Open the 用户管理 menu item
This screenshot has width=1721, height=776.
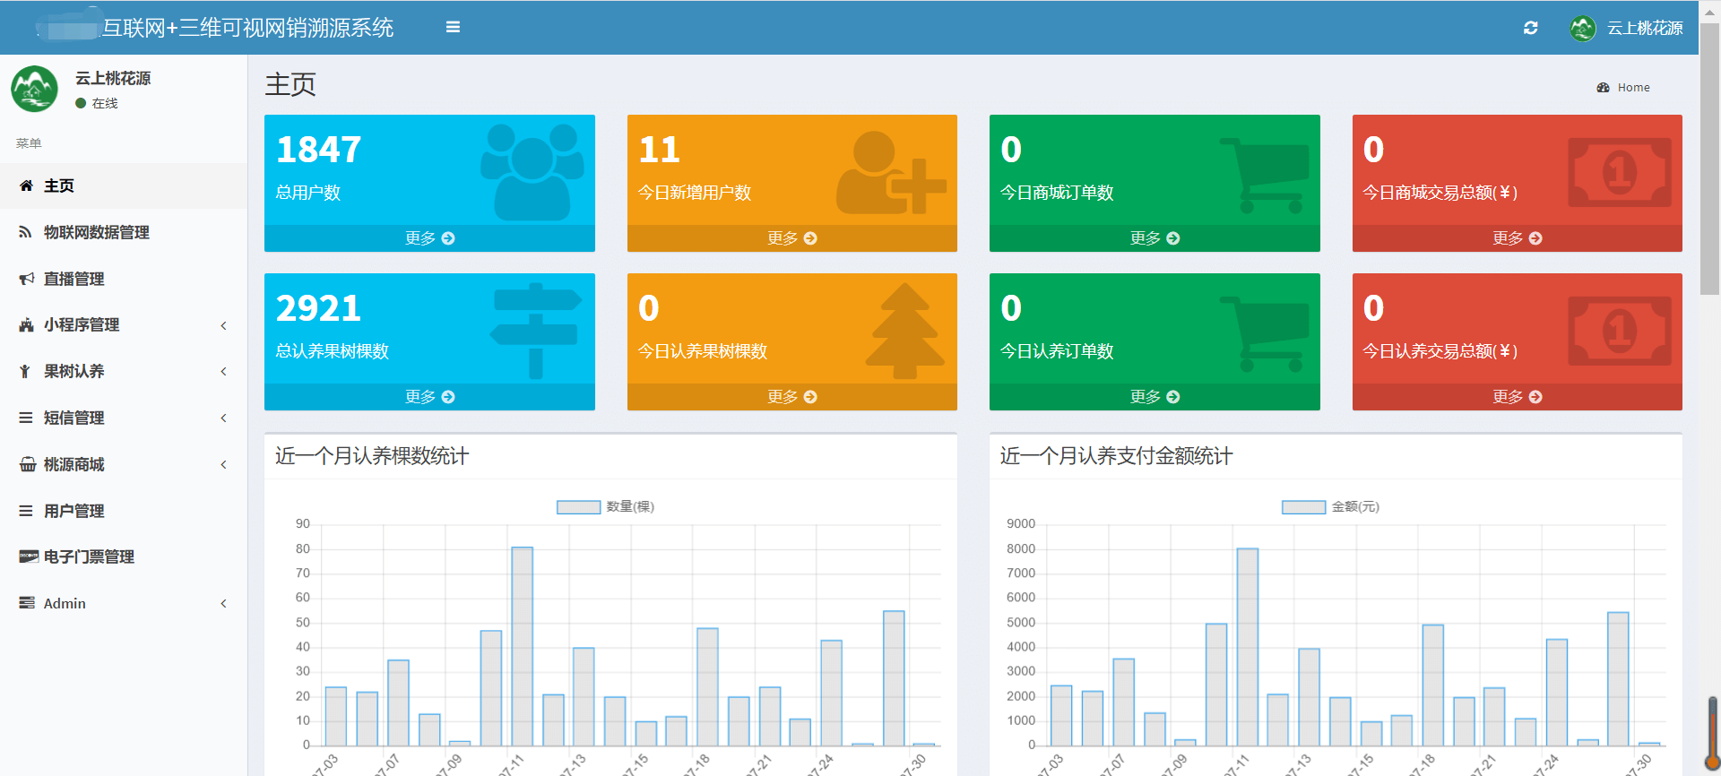pyautogui.click(x=74, y=512)
